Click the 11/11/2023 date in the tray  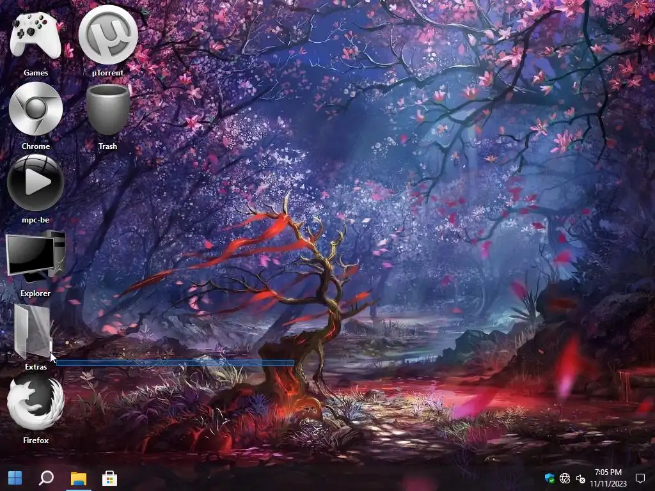pyautogui.click(x=608, y=484)
